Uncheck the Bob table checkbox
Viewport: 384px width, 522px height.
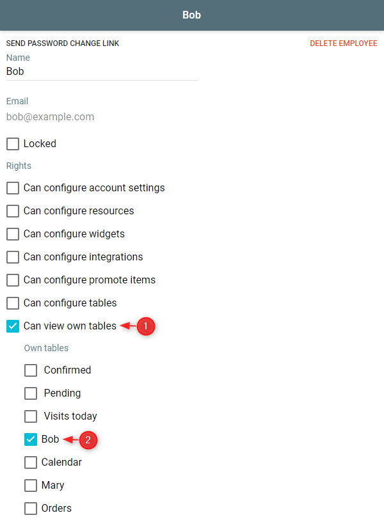pyautogui.click(x=31, y=439)
